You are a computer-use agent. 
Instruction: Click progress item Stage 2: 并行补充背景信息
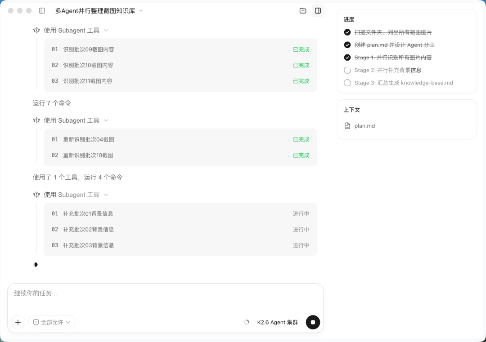388,70
